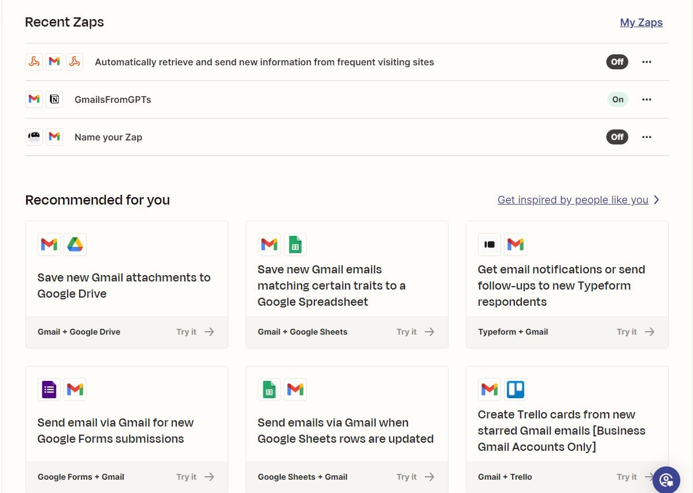Click the Google Sheets icon on the Save emails to Spreadsheet card
Viewport: 693px width, 493px height.
(x=295, y=244)
